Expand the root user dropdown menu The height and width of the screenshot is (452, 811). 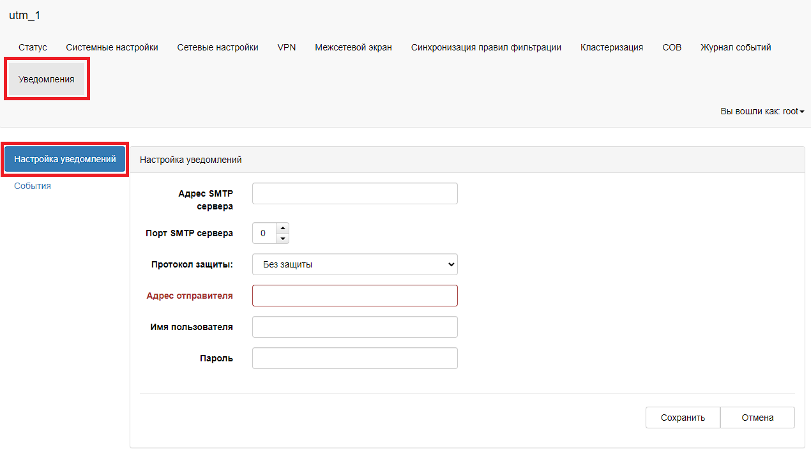coord(762,111)
